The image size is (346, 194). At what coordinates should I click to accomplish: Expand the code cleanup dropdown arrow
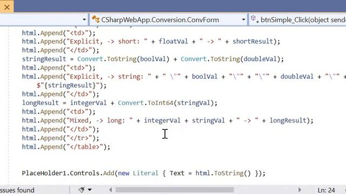90,190
